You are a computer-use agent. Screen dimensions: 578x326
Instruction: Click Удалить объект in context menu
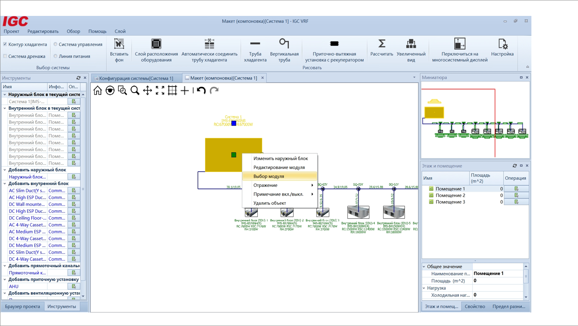pyautogui.click(x=269, y=203)
